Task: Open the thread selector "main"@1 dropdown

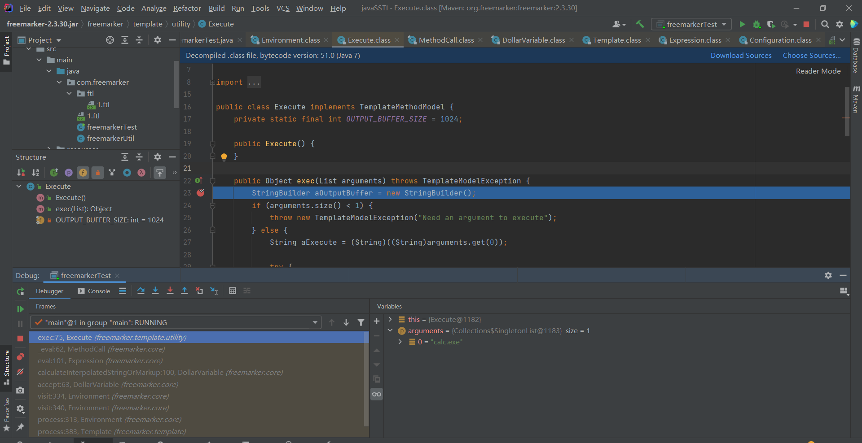Action: click(x=176, y=322)
